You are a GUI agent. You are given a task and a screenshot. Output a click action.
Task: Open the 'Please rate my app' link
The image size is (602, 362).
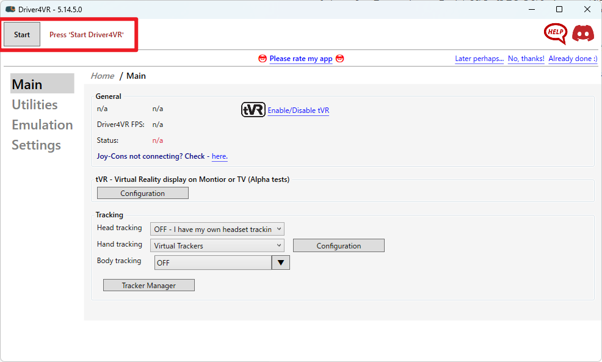click(x=300, y=59)
